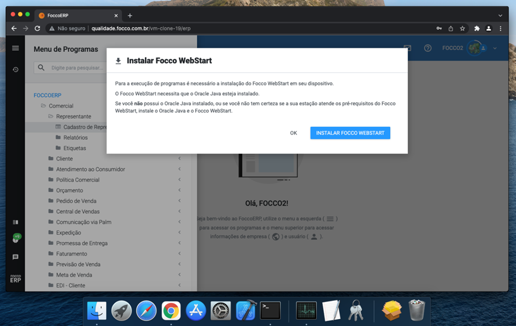Select the Faturamento folder
This screenshot has height=326, width=516.
(x=68, y=254)
